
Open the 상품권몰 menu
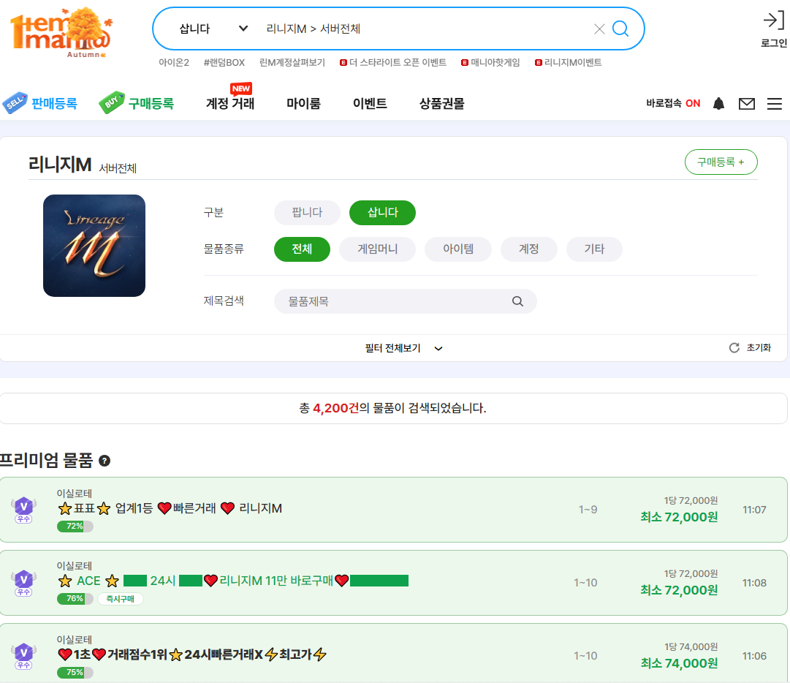pyautogui.click(x=442, y=103)
